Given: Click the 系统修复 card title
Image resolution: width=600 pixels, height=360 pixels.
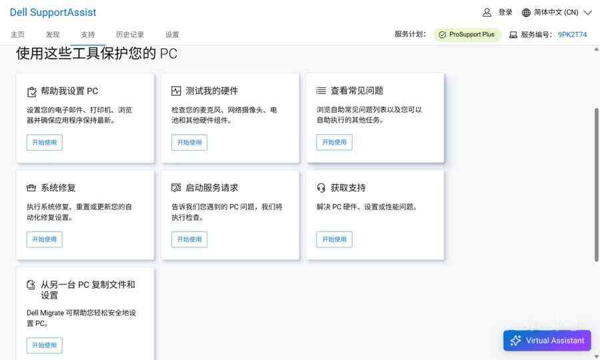Looking at the screenshot, I should (58, 188).
